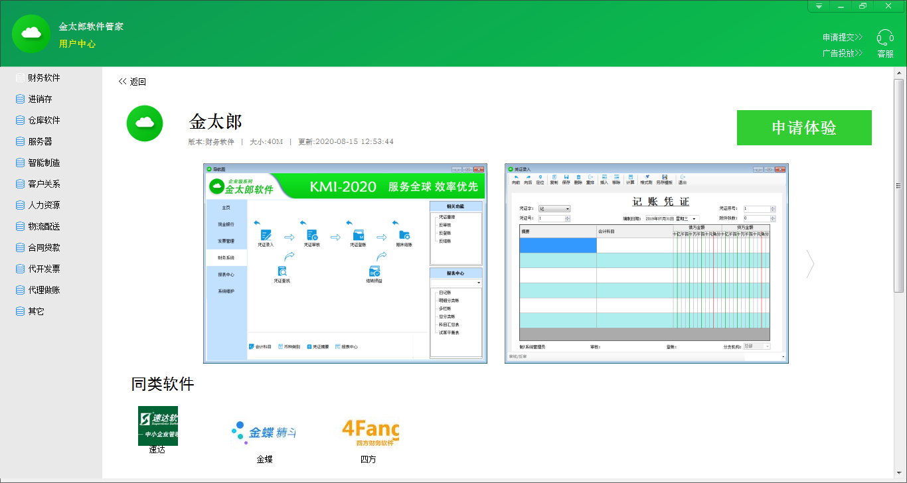The image size is (907, 483).
Task: Click the white cloud logo in header
Action: [x=31, y=33]
